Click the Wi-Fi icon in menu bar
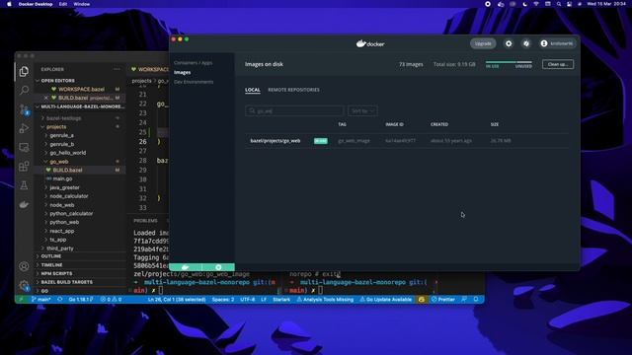This screenshot has height=355, width=632. click(x=536, y=4)
